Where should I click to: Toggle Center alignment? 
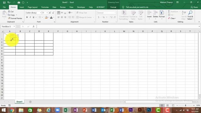62,17
